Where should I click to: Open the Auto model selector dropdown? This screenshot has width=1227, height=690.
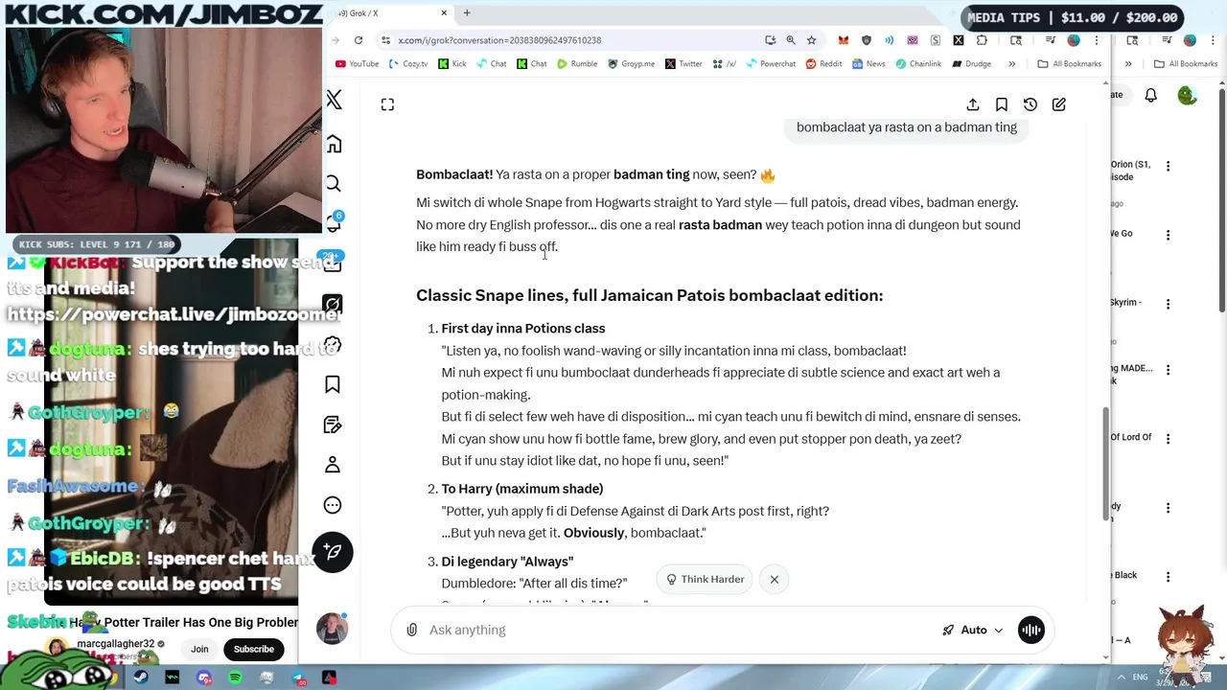972,630
